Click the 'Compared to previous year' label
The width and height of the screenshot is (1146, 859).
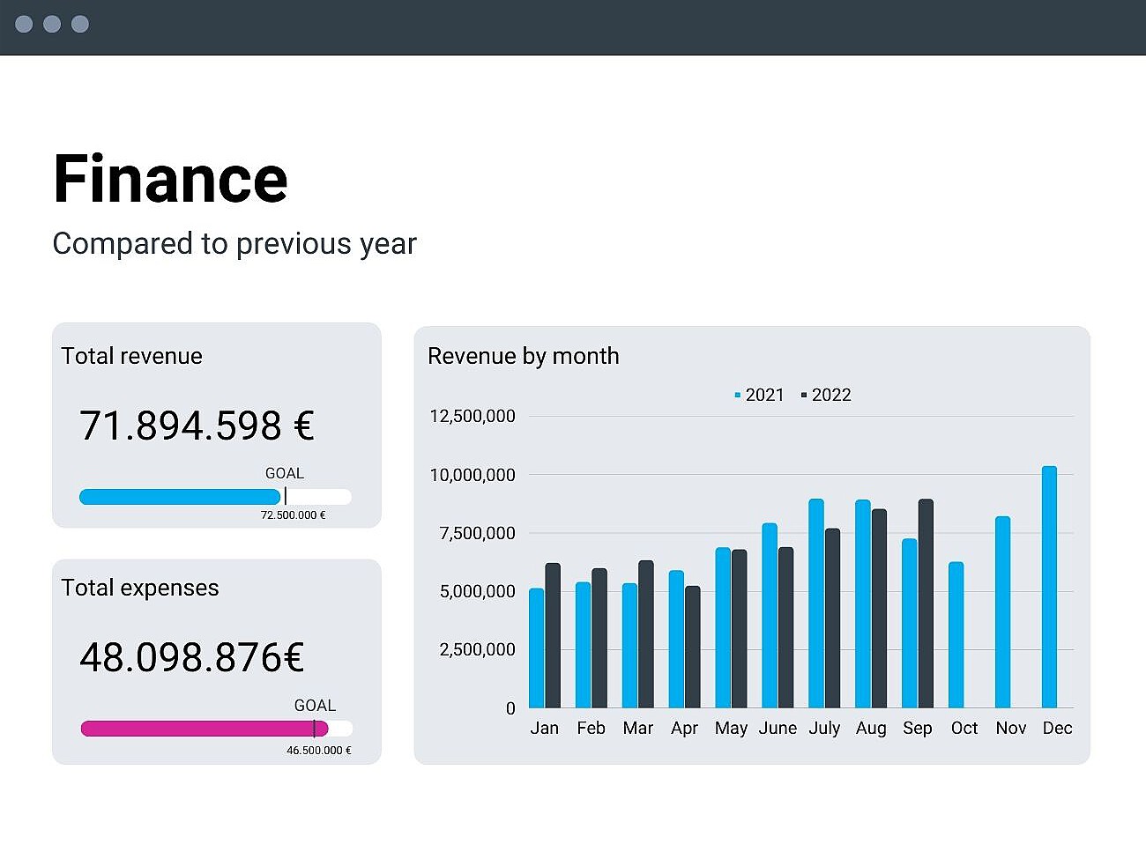coord(234,244)
